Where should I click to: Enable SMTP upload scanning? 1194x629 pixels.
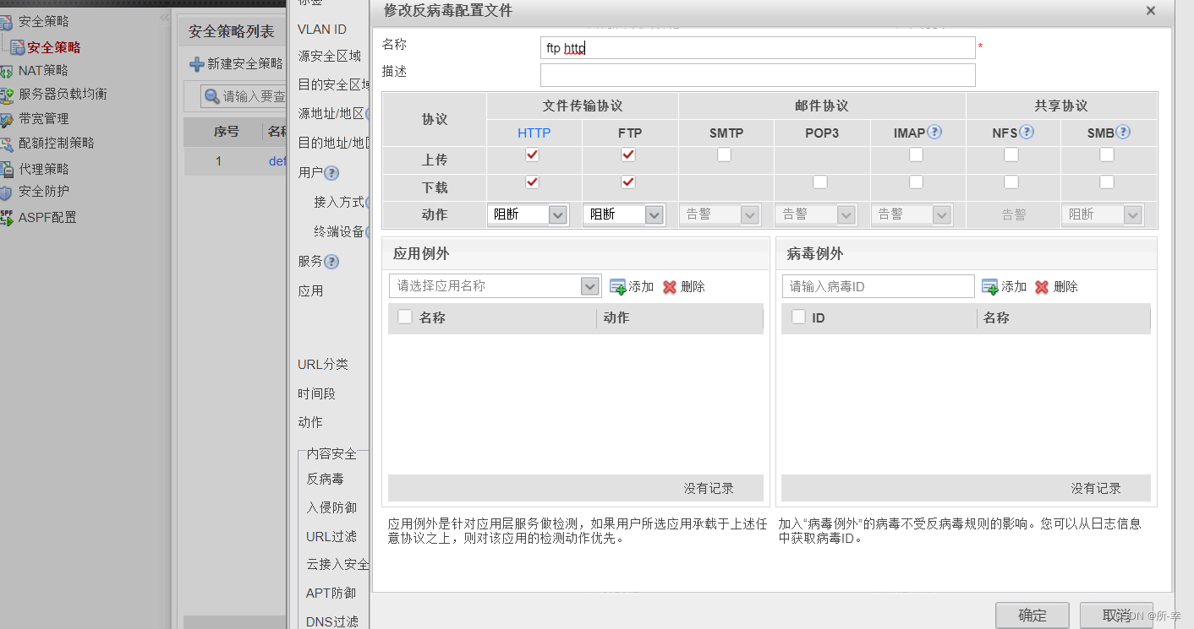tap(724, 155)
